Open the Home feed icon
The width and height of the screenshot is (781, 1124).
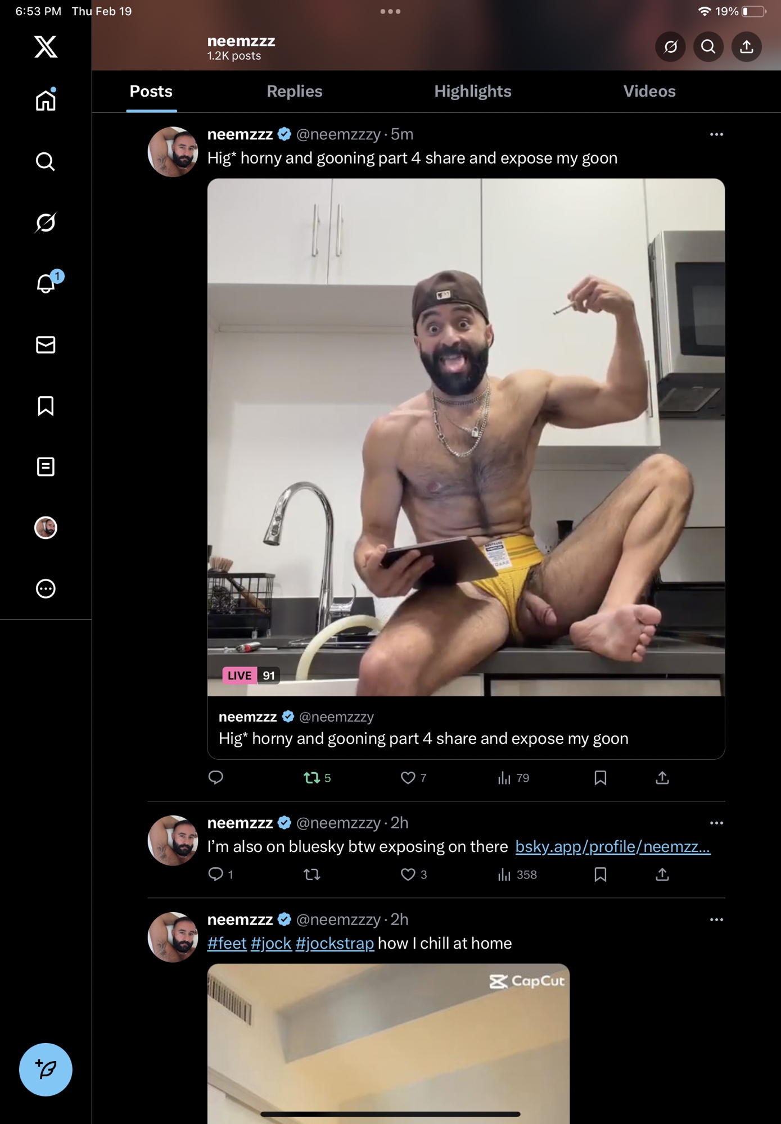point(46,101)
